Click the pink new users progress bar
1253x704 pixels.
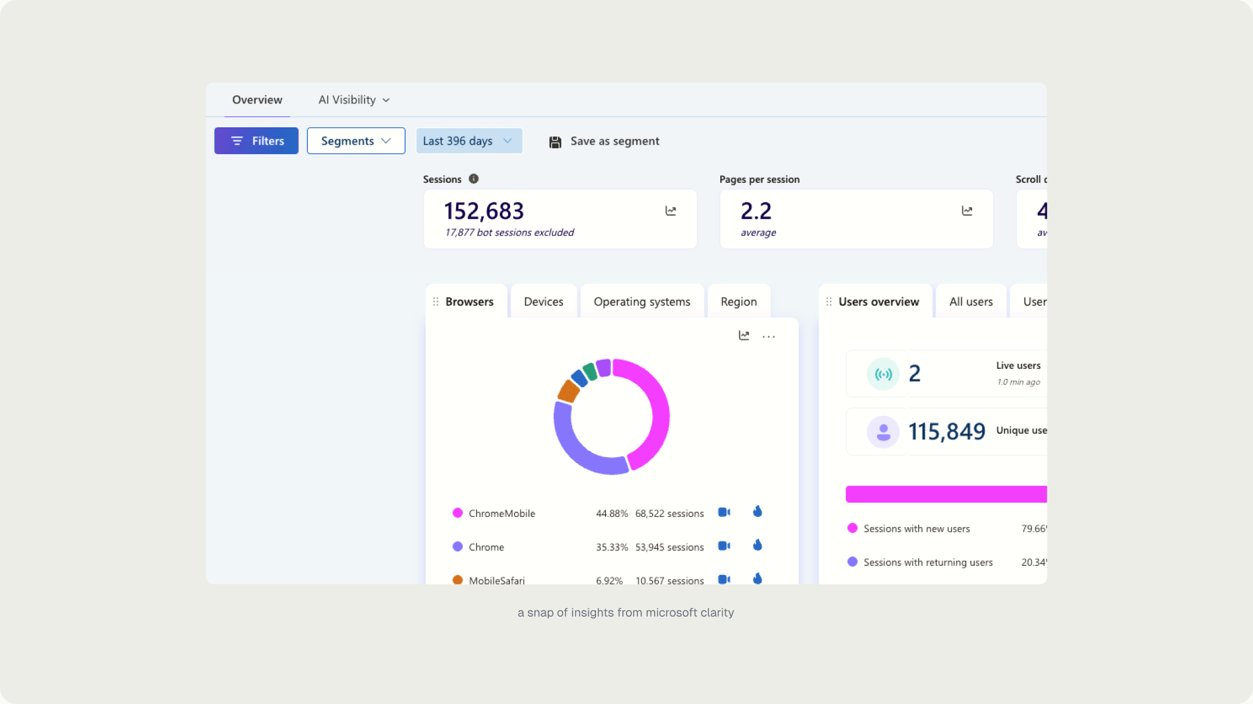tap(946, 494)
